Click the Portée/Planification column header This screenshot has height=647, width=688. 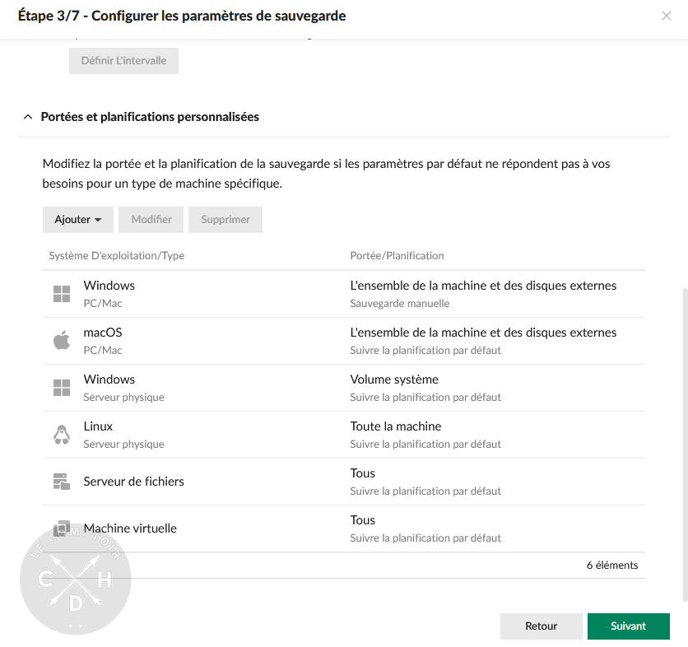pyautogui.click(x=397, y=255)
